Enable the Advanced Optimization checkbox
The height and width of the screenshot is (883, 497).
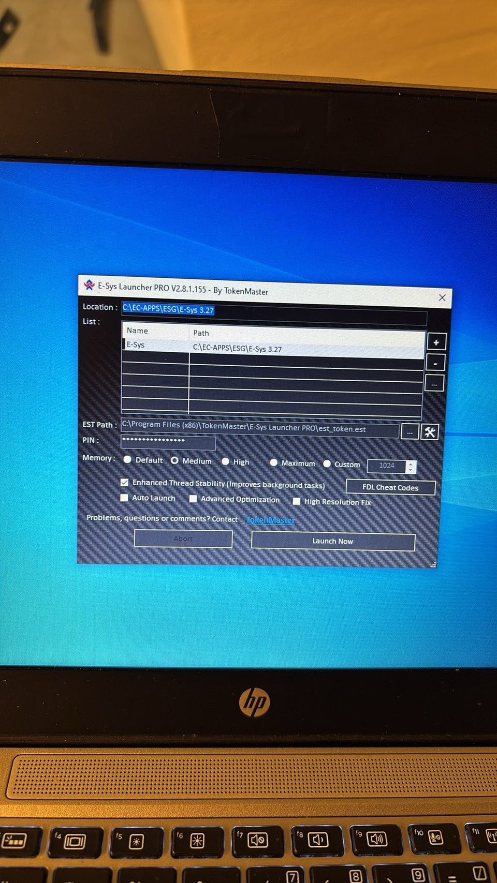(193, 499)
